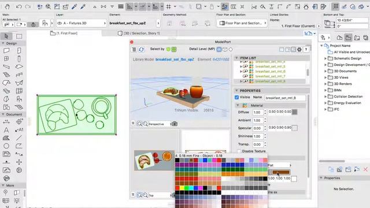Select the Energy Evaluation folder
Viewport: 370px width, 208px height.
coord(347,103)
